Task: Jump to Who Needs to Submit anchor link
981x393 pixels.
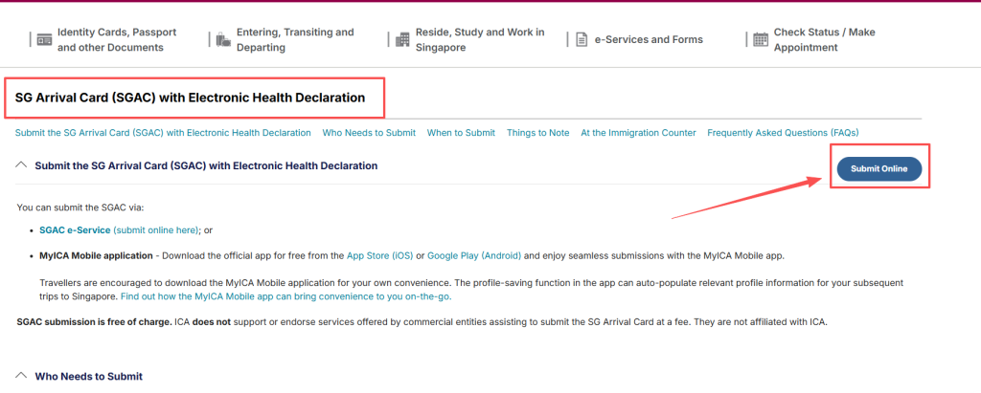Action: coord(369,133)
